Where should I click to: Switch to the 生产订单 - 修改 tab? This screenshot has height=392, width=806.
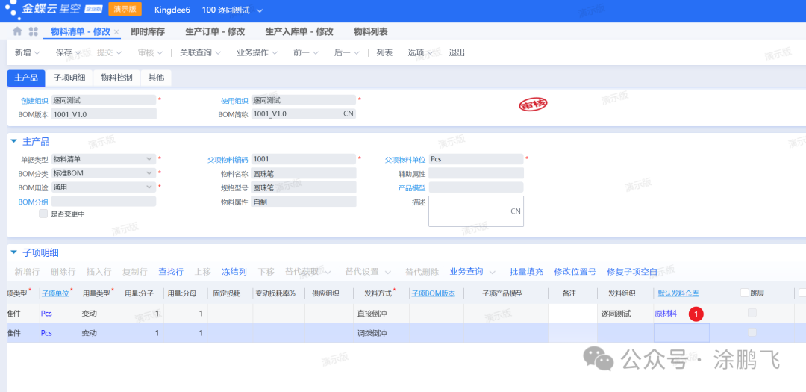(x=214, y=32)
